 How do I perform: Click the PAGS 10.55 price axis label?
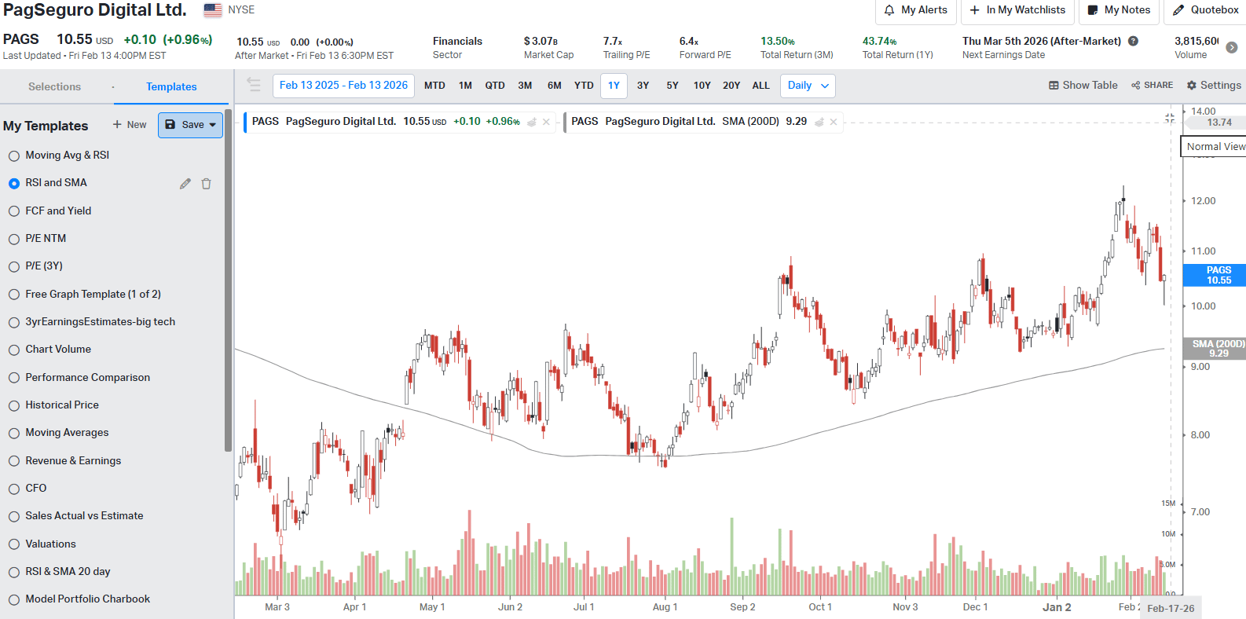1215,275
